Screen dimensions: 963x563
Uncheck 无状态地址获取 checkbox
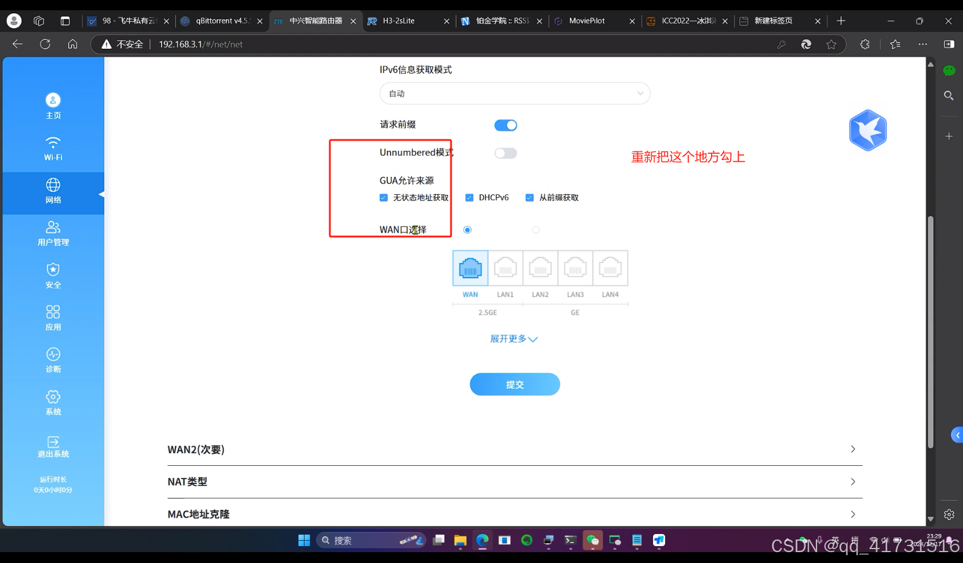click(384, 197)
